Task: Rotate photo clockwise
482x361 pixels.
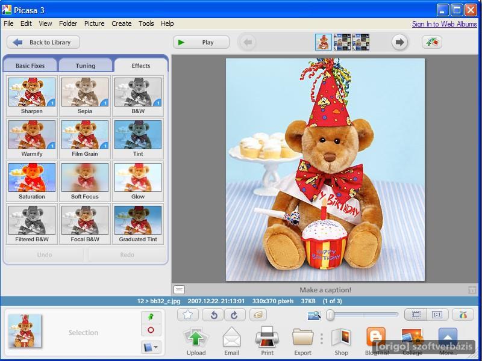Action: (234, 315)
